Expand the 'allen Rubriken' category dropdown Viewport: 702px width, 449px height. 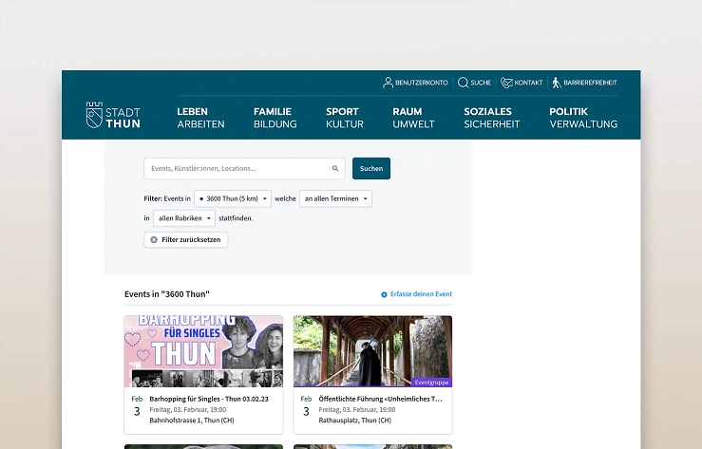pyautogui.click(x=183, y=218)
